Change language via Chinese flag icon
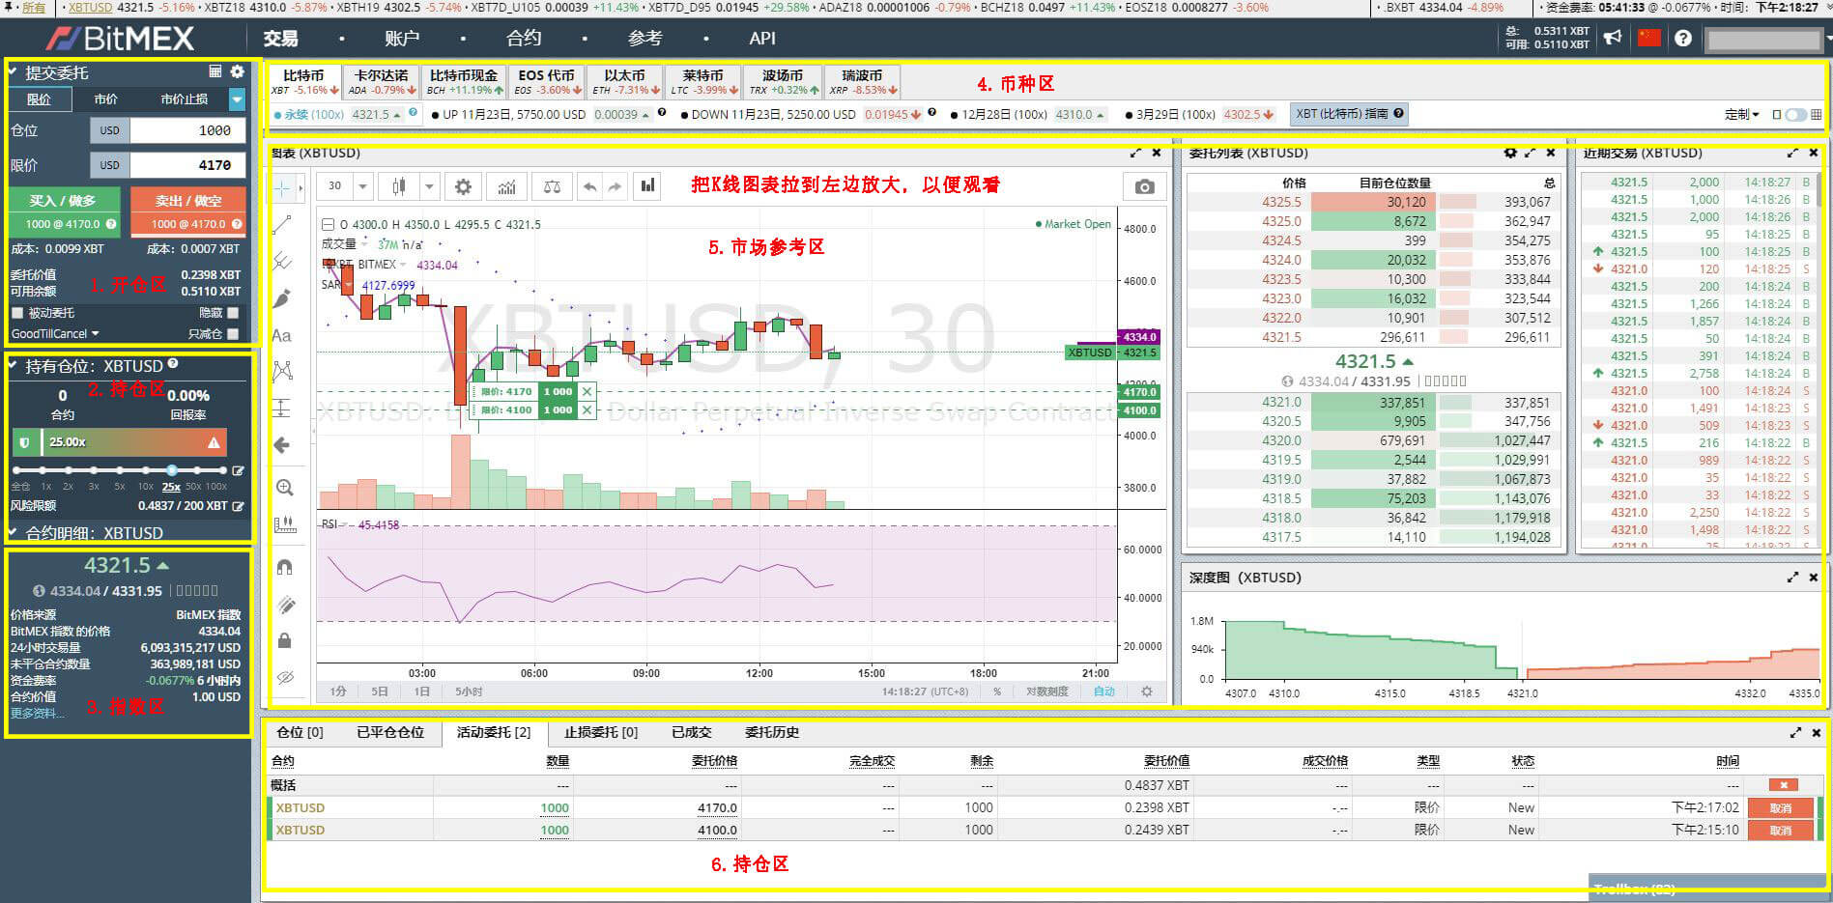Image resolution: width=1833 pixels, height=903 pixels. coord(1648,38)
